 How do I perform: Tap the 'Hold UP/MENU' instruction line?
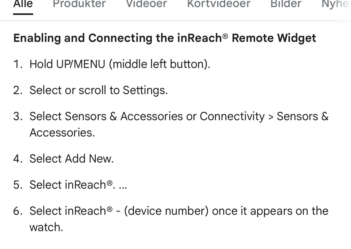[120, 64]
